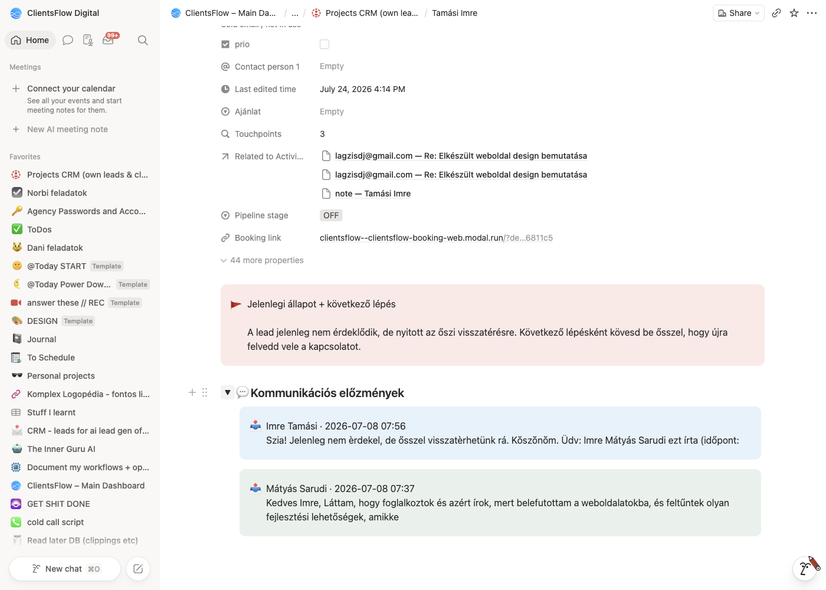Viewport: 826px width, 590px height.
Task: Click the sidebar search magnifier icon
Action: pos(143,40)
